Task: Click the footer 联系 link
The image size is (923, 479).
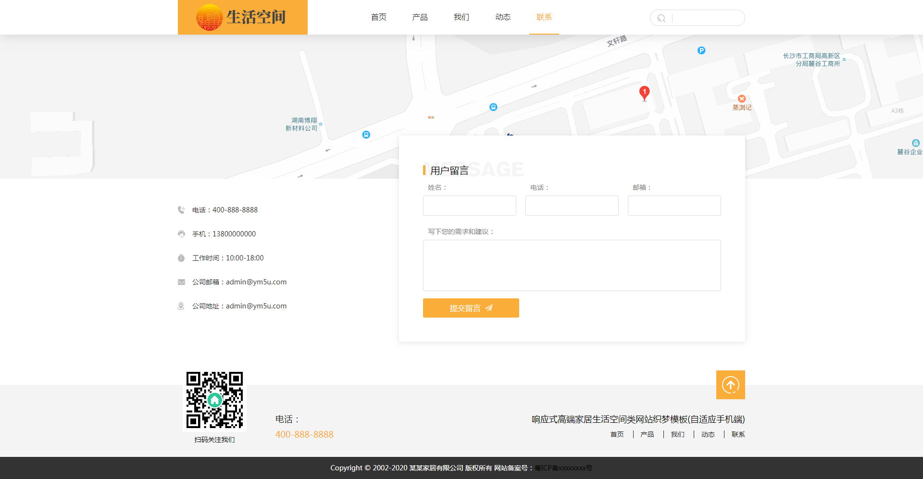Action: pos(738,434)
